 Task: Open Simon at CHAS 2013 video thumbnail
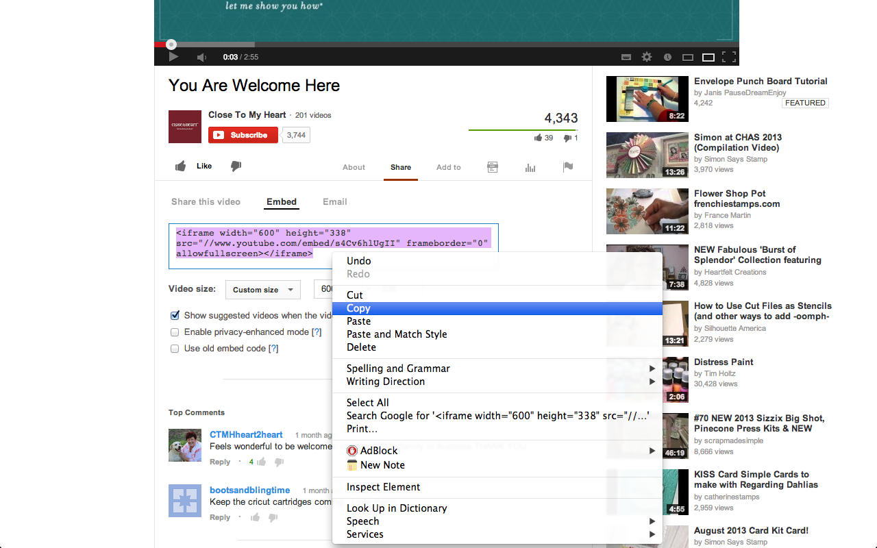pos(647,155)
